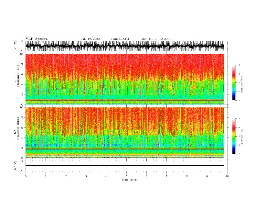Select the date text "Jul. 19, 2020"

[x=90, y=39]
